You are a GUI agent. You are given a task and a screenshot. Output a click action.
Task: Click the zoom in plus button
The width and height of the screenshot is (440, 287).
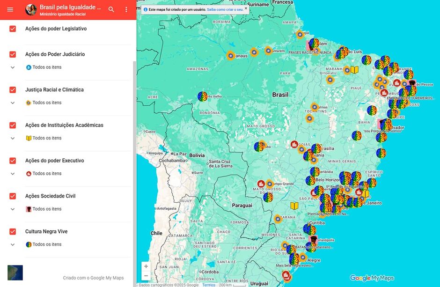[146, 266]
